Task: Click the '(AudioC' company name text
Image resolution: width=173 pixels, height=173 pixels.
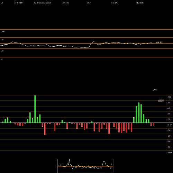Action: (x=140, y=3)
